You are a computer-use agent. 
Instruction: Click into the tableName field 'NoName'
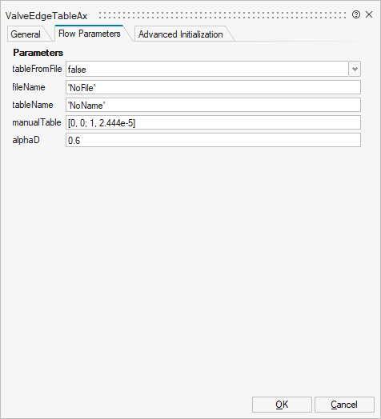tap(213, 105)
